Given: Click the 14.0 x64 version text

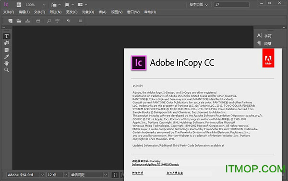Looking at the screenshot, I should pos(138,86).
